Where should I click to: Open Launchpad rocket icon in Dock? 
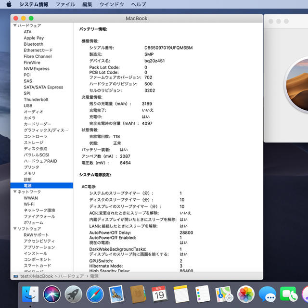pos(73,294)
